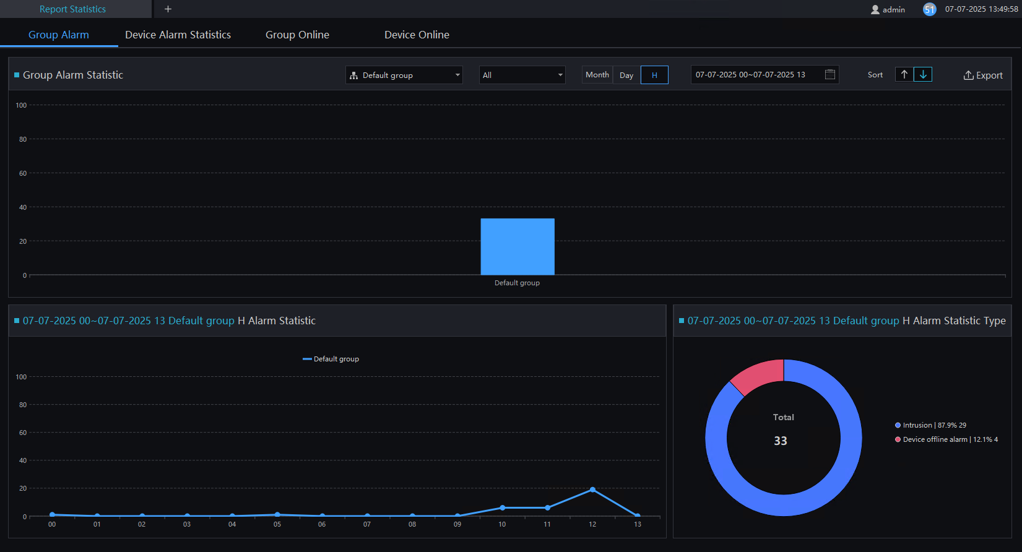Select the H hourly granularity toggle

coord(654,75)
